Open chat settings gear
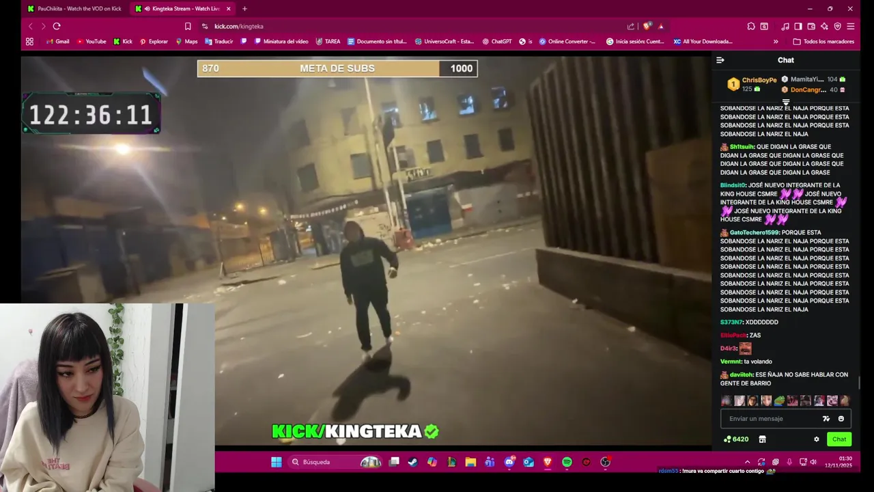 [x=816, y=439]
